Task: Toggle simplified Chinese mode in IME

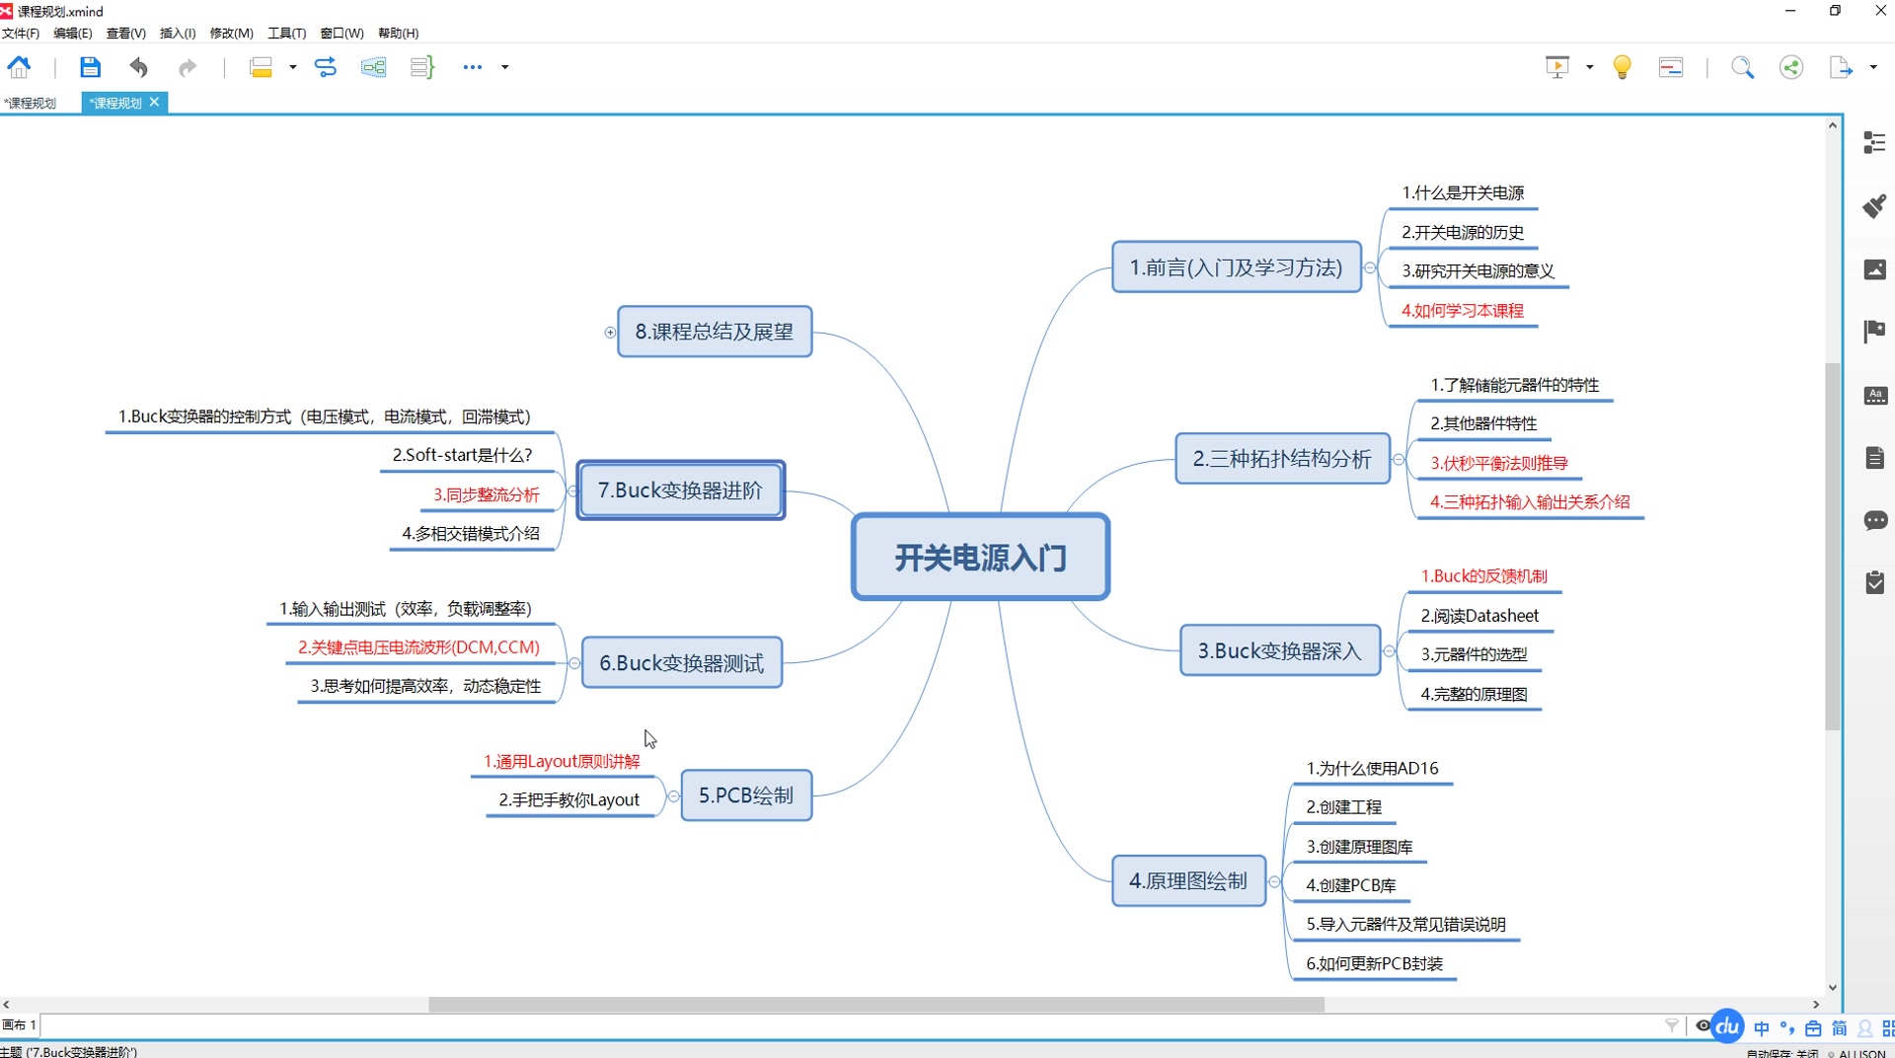Action: coord(1840,1028)
